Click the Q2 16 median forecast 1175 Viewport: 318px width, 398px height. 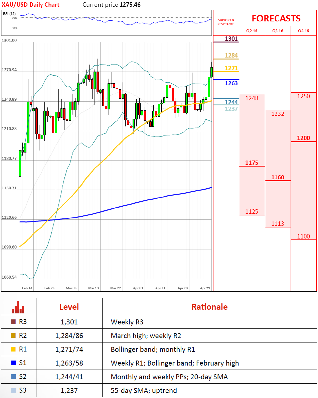tap(252, 163)
